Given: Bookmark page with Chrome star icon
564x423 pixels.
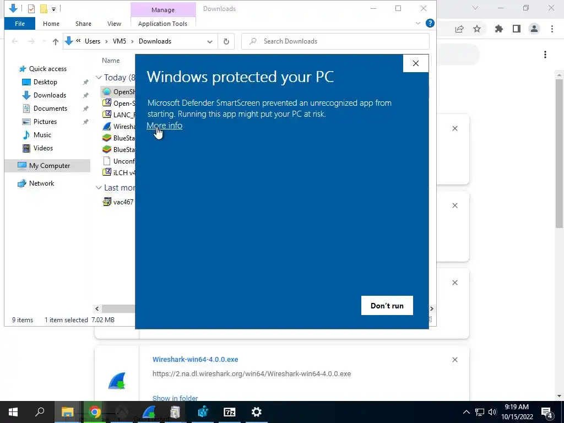Looking at the screenshot, I should (477, 29).
